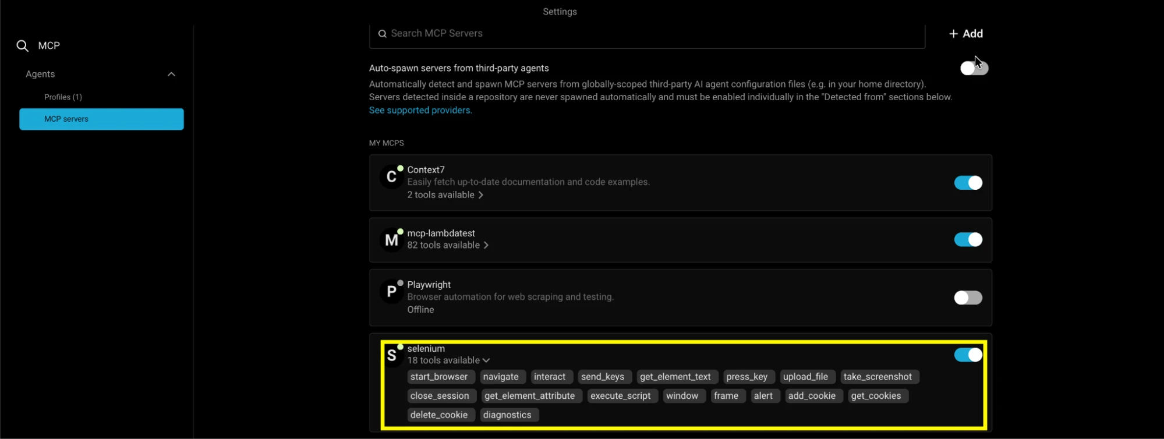Click the Agents sidebar heading
The image size is (1164, 439).
coord(40,74)
